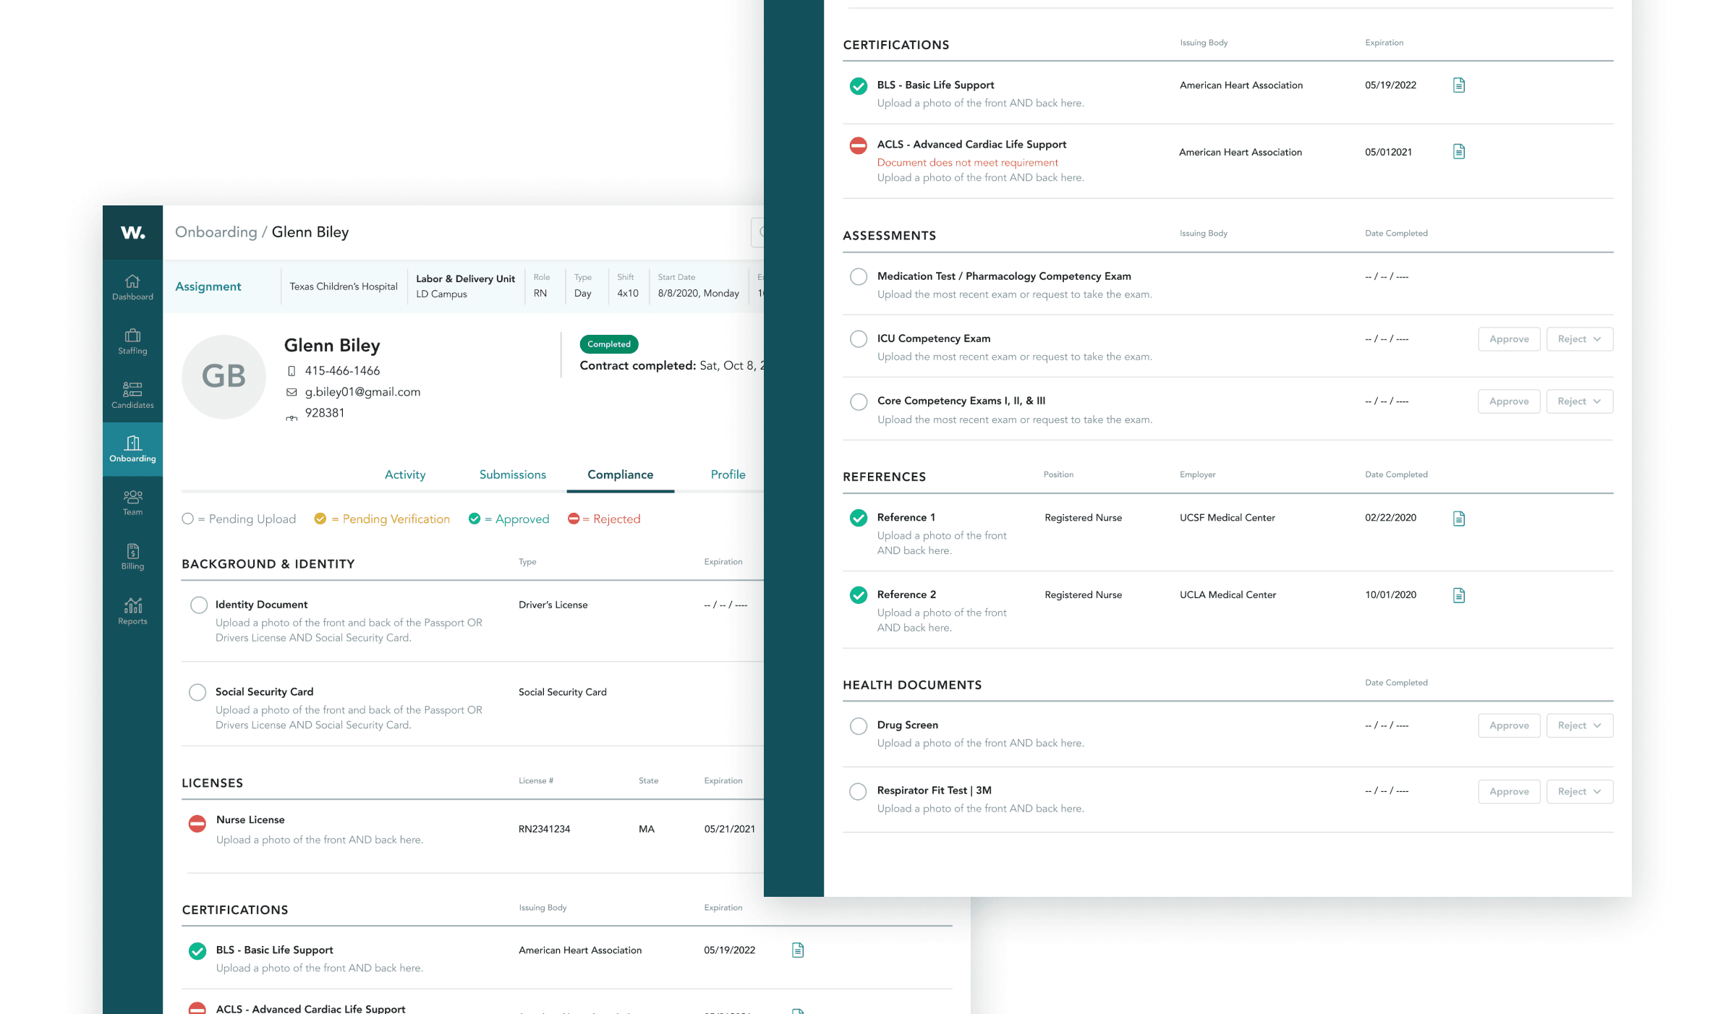1736x1014 pixels.
Task: Open Reference 2 attached document icon
Action: point(1458,595)
